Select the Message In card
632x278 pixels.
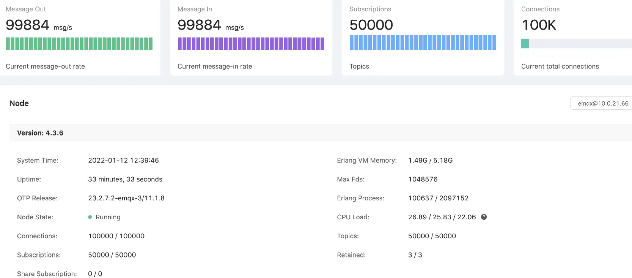pos(251,37)
